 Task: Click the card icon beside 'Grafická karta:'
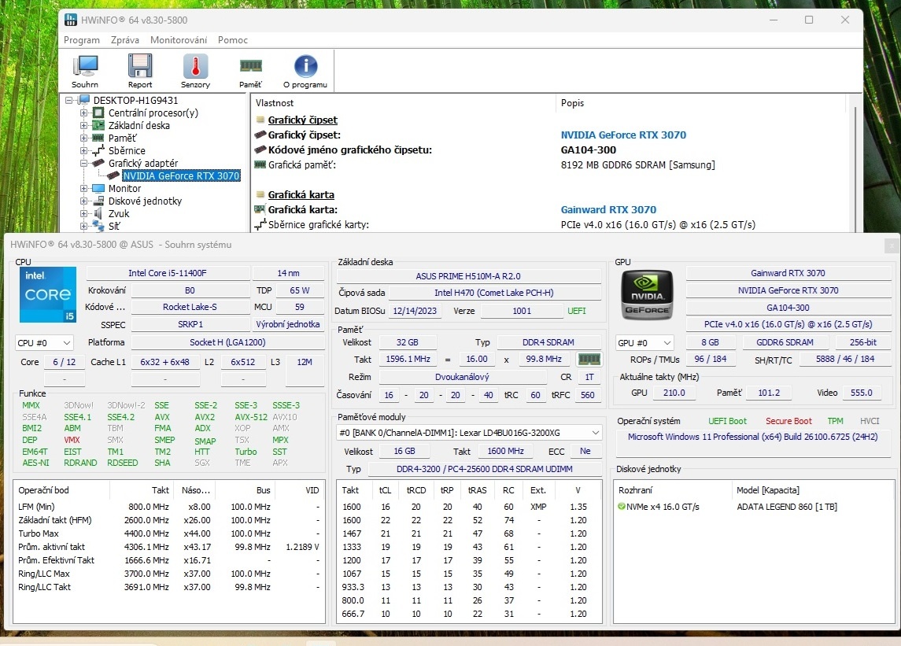[258, 210]
